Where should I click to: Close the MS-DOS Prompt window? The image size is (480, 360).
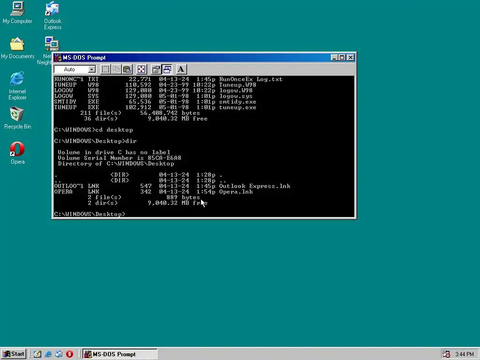pyautogui.click(x=351, y=58)
